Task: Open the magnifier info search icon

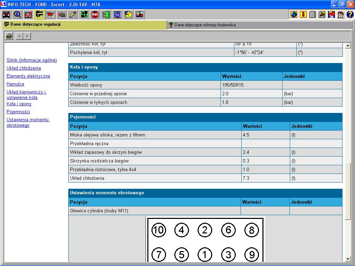Action: pos(17,15)
